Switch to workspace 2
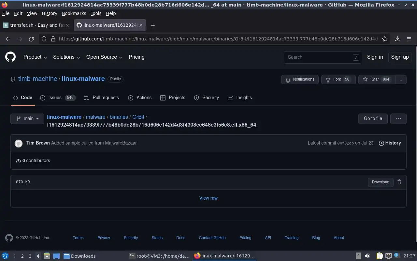 [22, 256]
